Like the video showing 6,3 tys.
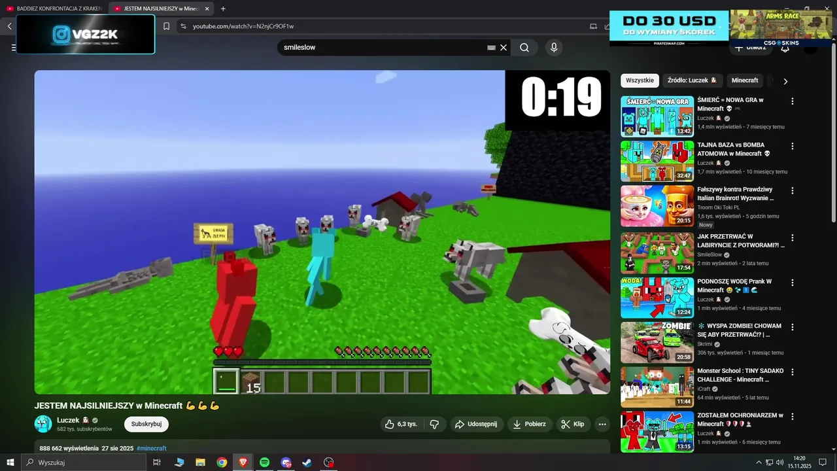Image resolution: width=837 pixels, height=471 pixels. point(401,424)
